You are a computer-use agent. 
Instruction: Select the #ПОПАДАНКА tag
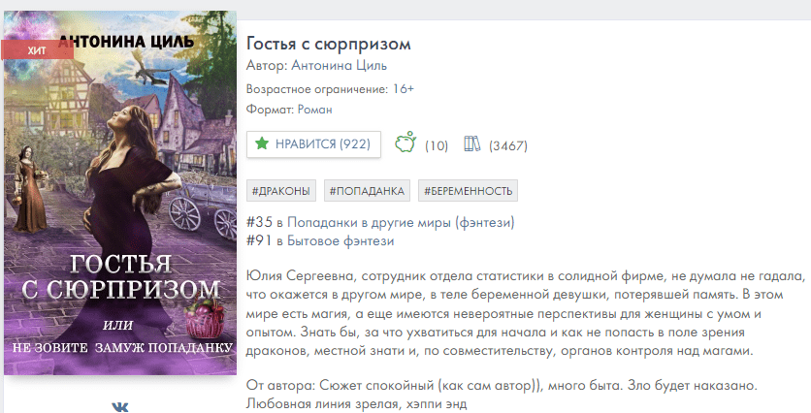pos(367,191)
